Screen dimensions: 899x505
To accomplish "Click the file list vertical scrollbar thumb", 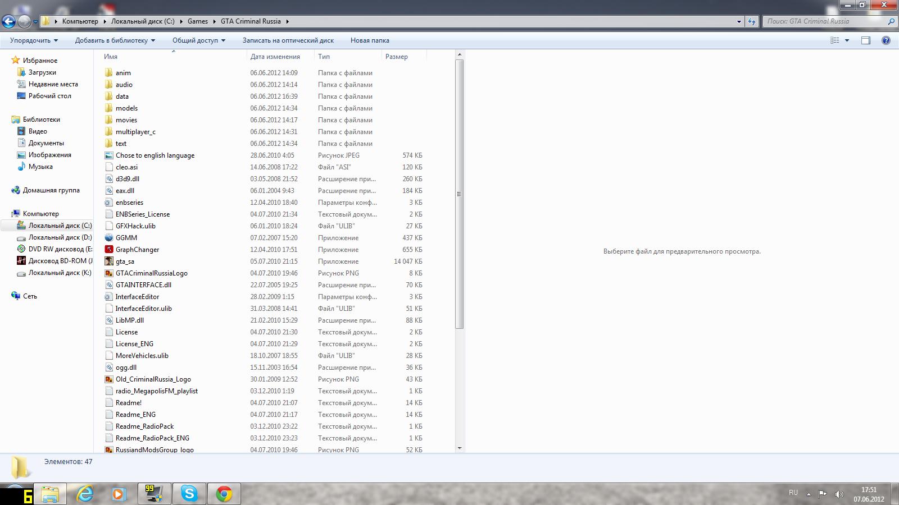I will (459, 194).
